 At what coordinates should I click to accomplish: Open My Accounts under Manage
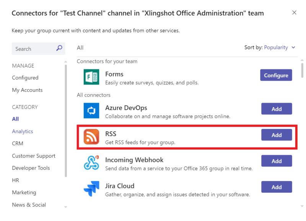(x=27, y=90)
